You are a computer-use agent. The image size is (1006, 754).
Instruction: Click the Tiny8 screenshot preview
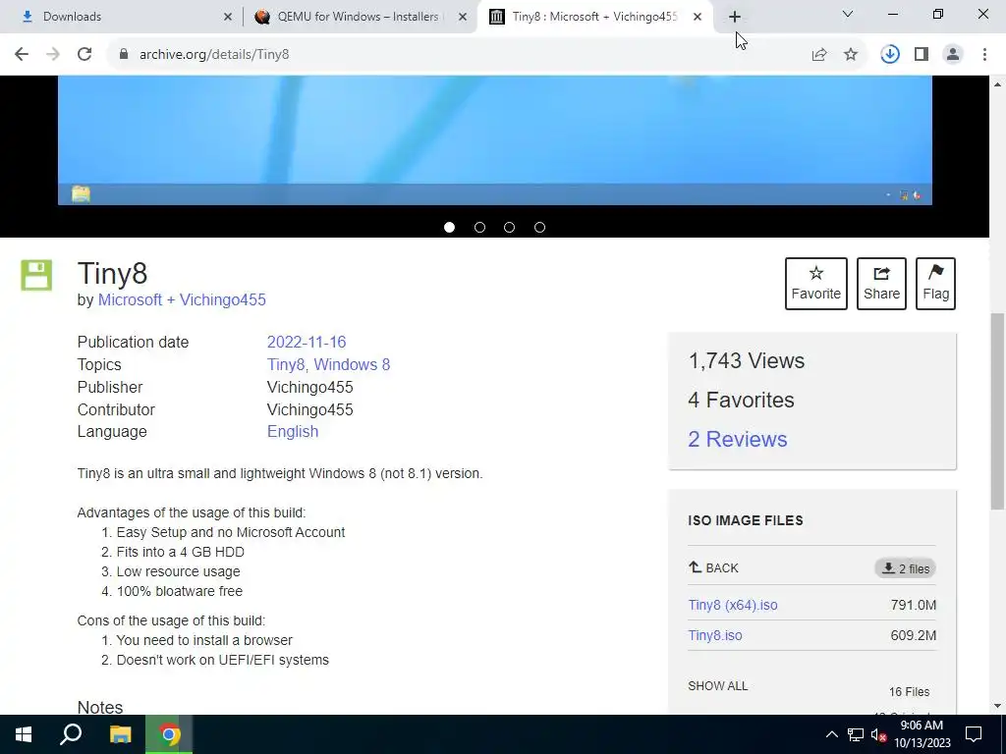pyautogui.click(x=495, y=140)
